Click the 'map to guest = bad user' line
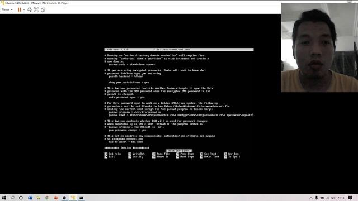This screenshot has height=201, width=358. [x=126, y=142]
